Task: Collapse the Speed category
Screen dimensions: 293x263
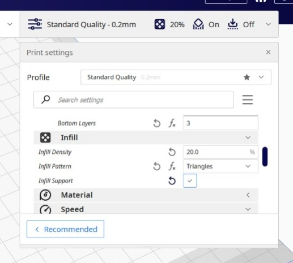Action: (146, 208)
